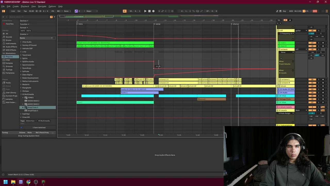Viewport: 330px width, 186px height.
Task: Toggle the orange automation mode button
Action: pyautogui.click(x=285, y=20)
